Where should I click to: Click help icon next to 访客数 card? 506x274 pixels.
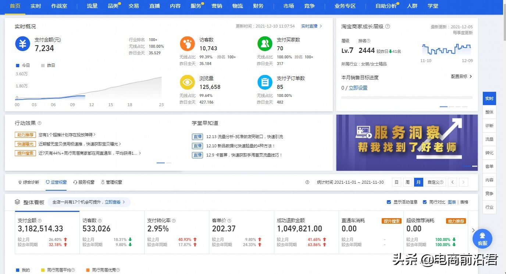100,221
